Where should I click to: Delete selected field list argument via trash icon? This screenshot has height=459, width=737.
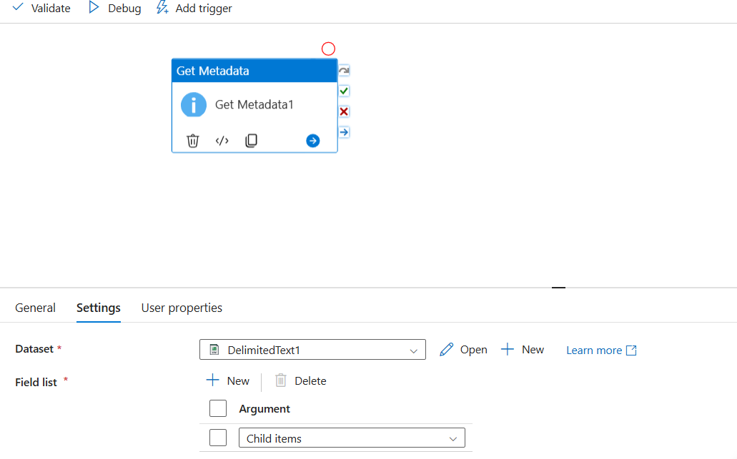tap(300, 380)
